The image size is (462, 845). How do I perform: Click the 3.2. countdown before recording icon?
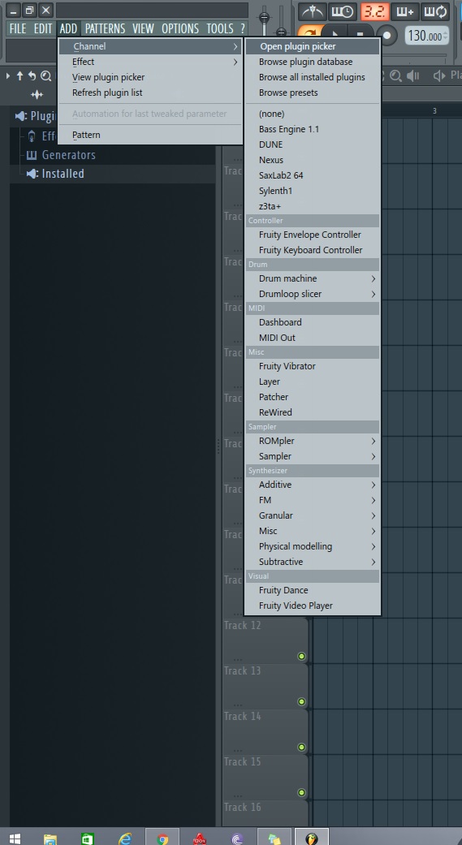tap(375, 11)
